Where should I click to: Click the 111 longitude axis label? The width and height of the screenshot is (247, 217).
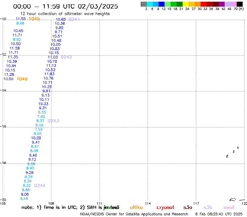click(99, 203)
